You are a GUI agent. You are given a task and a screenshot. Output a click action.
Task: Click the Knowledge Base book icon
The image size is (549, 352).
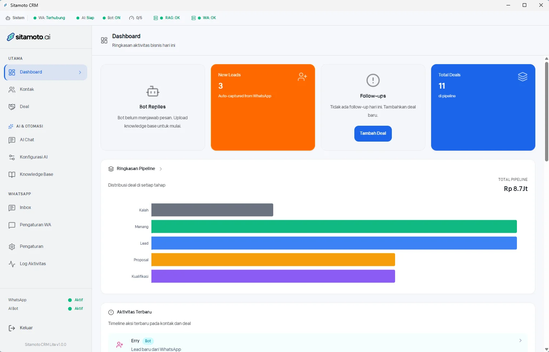[x=12, y=175]
